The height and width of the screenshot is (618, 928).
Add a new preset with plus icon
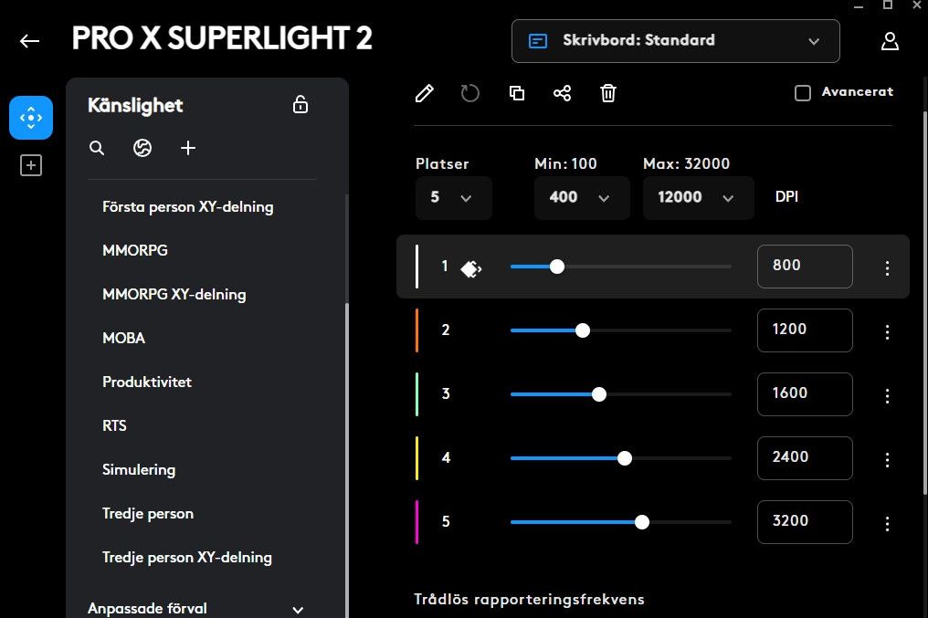(187, 148)
